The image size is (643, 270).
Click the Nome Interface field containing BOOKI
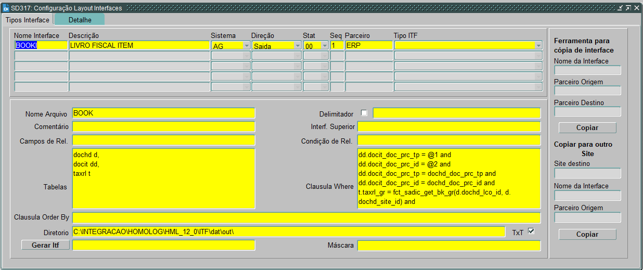[x=41, y=45]
